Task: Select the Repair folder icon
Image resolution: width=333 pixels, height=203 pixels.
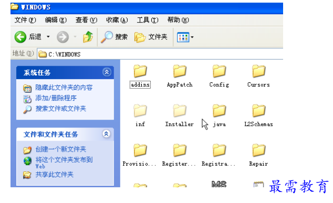Action: (x=258, y=150)
